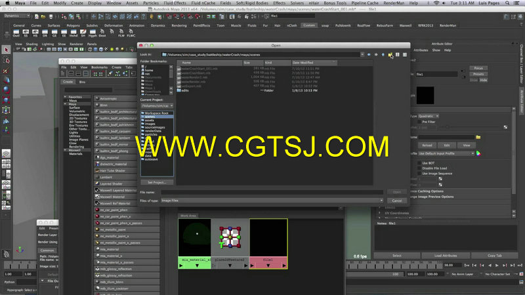525x295 pixels.
Task: Select the arrow Select tool in the Maya toolbox
Action: (x=6, y=50)
